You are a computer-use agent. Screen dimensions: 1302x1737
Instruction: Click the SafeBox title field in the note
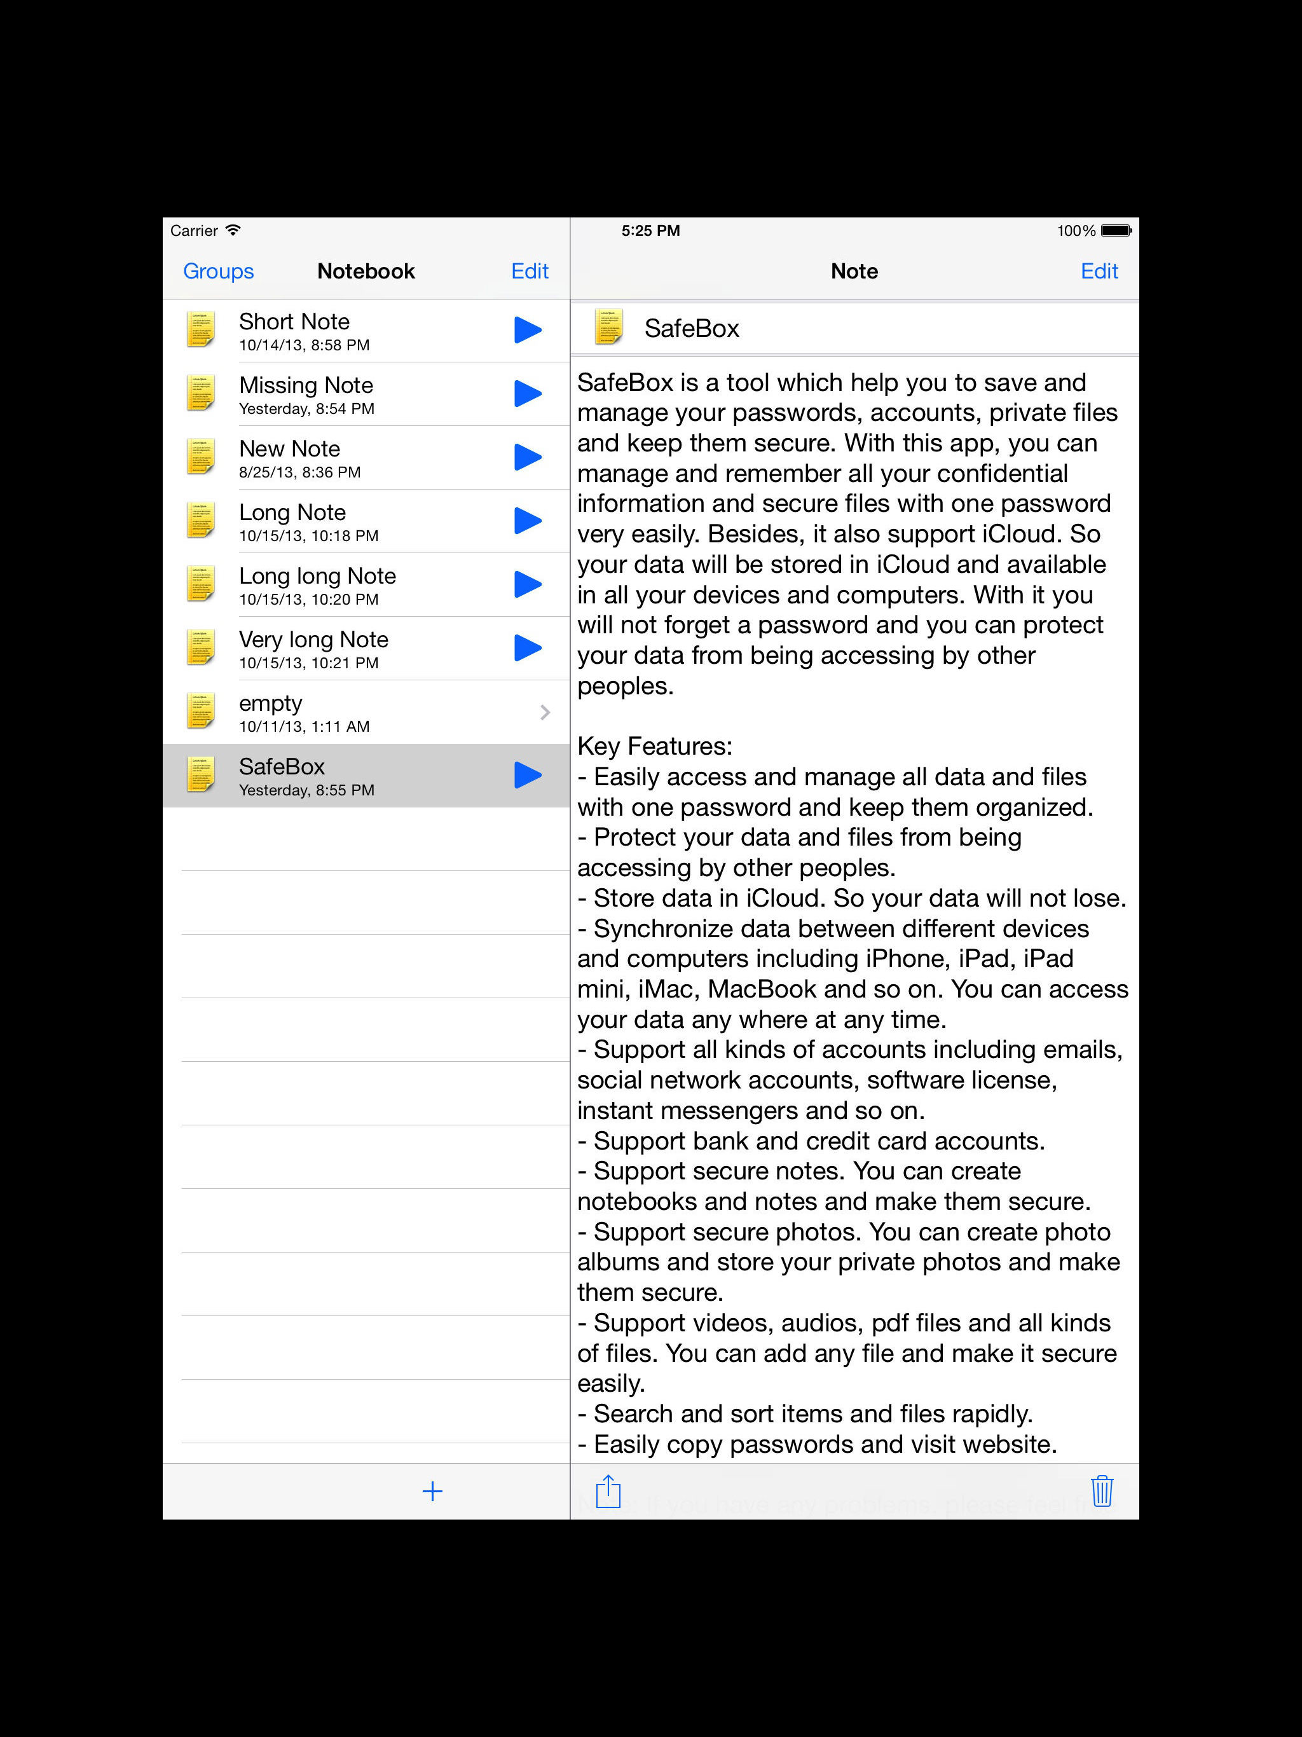pos(854,328)
